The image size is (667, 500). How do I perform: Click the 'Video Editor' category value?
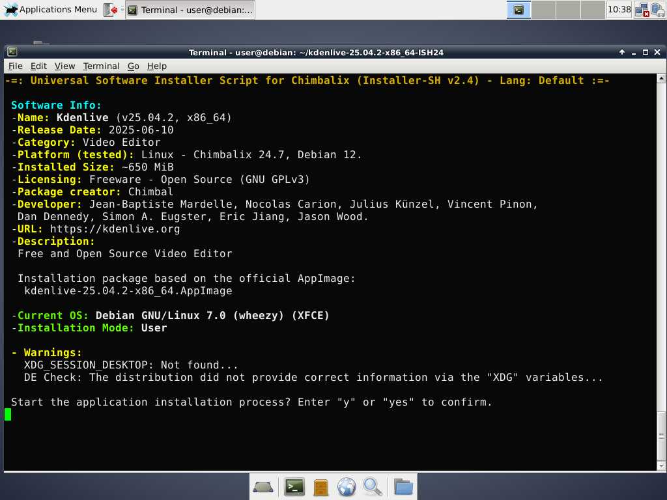coord(122,142)
